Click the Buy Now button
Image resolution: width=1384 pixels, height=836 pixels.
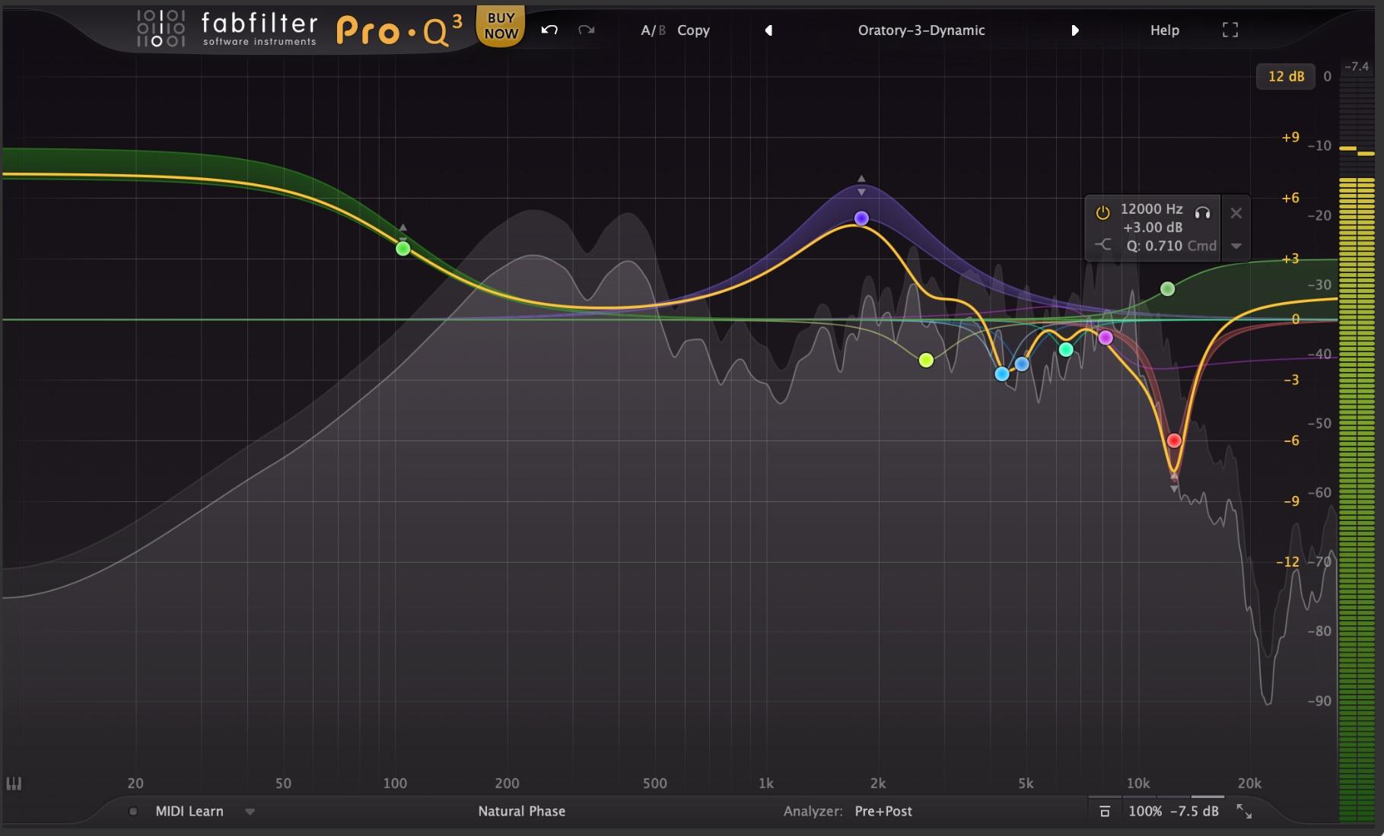501,26
